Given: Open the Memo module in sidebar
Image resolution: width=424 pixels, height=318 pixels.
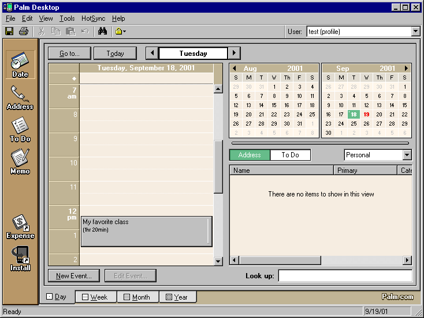Looking at the screenshot, I should click(x=20, y=162).
